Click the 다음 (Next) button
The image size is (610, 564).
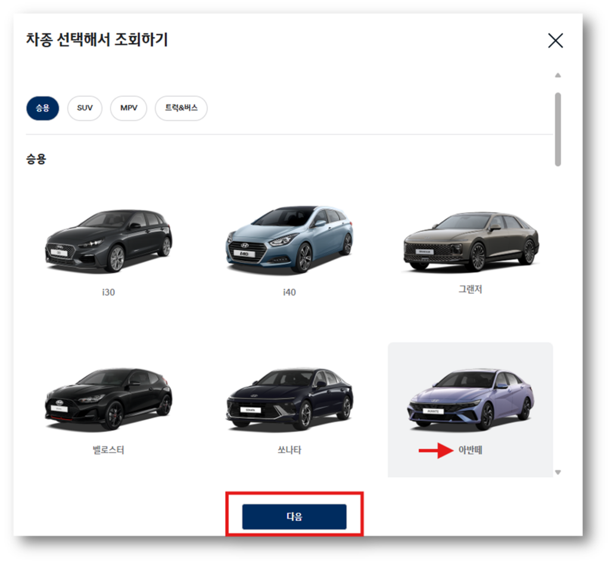[x=294, y=516]
